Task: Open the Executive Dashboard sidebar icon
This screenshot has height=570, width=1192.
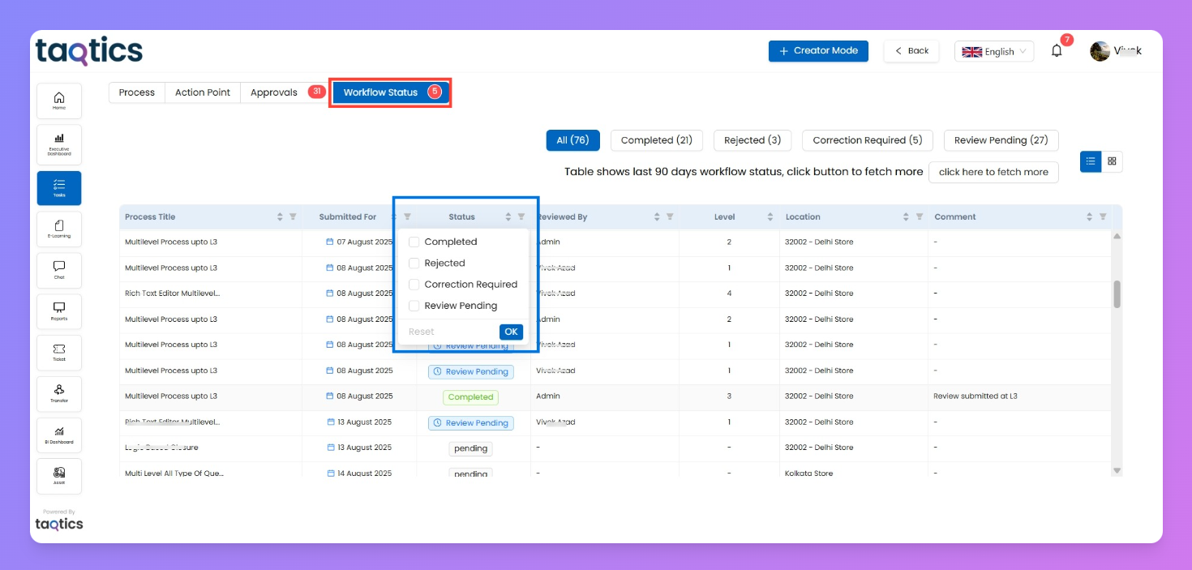Action: tap(59, 144)
